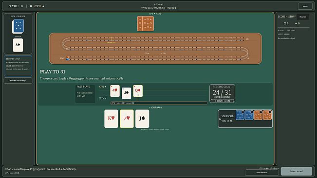
Task: Click the YOU score in header
Action: pyautogui.click(x=16, y=6)
